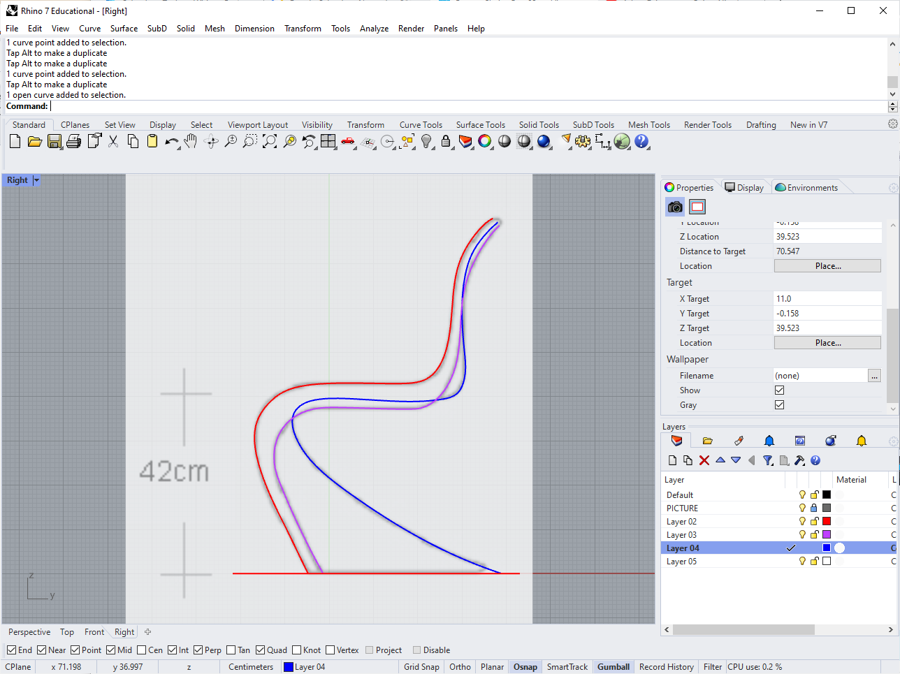Activate the Pan hand tool
900x674 pixels.
coord(191,142)
